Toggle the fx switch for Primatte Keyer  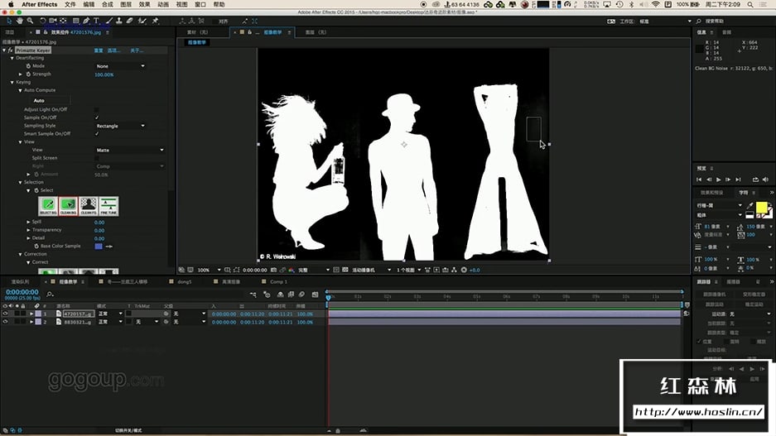[10, 50]
